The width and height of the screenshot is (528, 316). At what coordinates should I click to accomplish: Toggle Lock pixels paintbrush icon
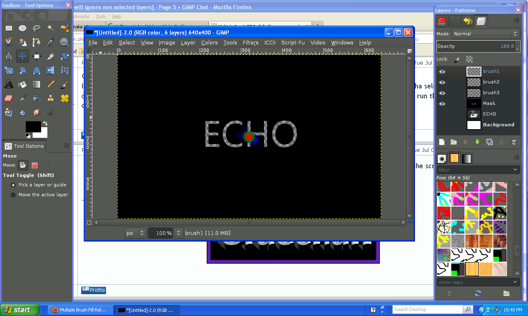pyautogui.click(x=457, y=59)
